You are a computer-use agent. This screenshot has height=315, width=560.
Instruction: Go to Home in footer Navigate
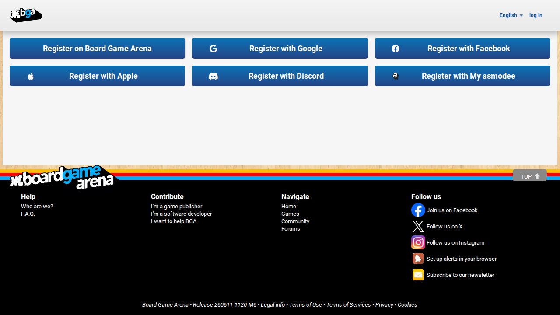coord(289,206)
